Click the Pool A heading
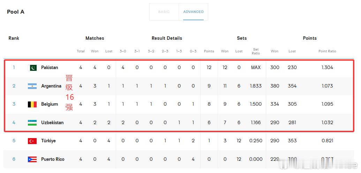The image size is (361, 173). click(16, 12)
